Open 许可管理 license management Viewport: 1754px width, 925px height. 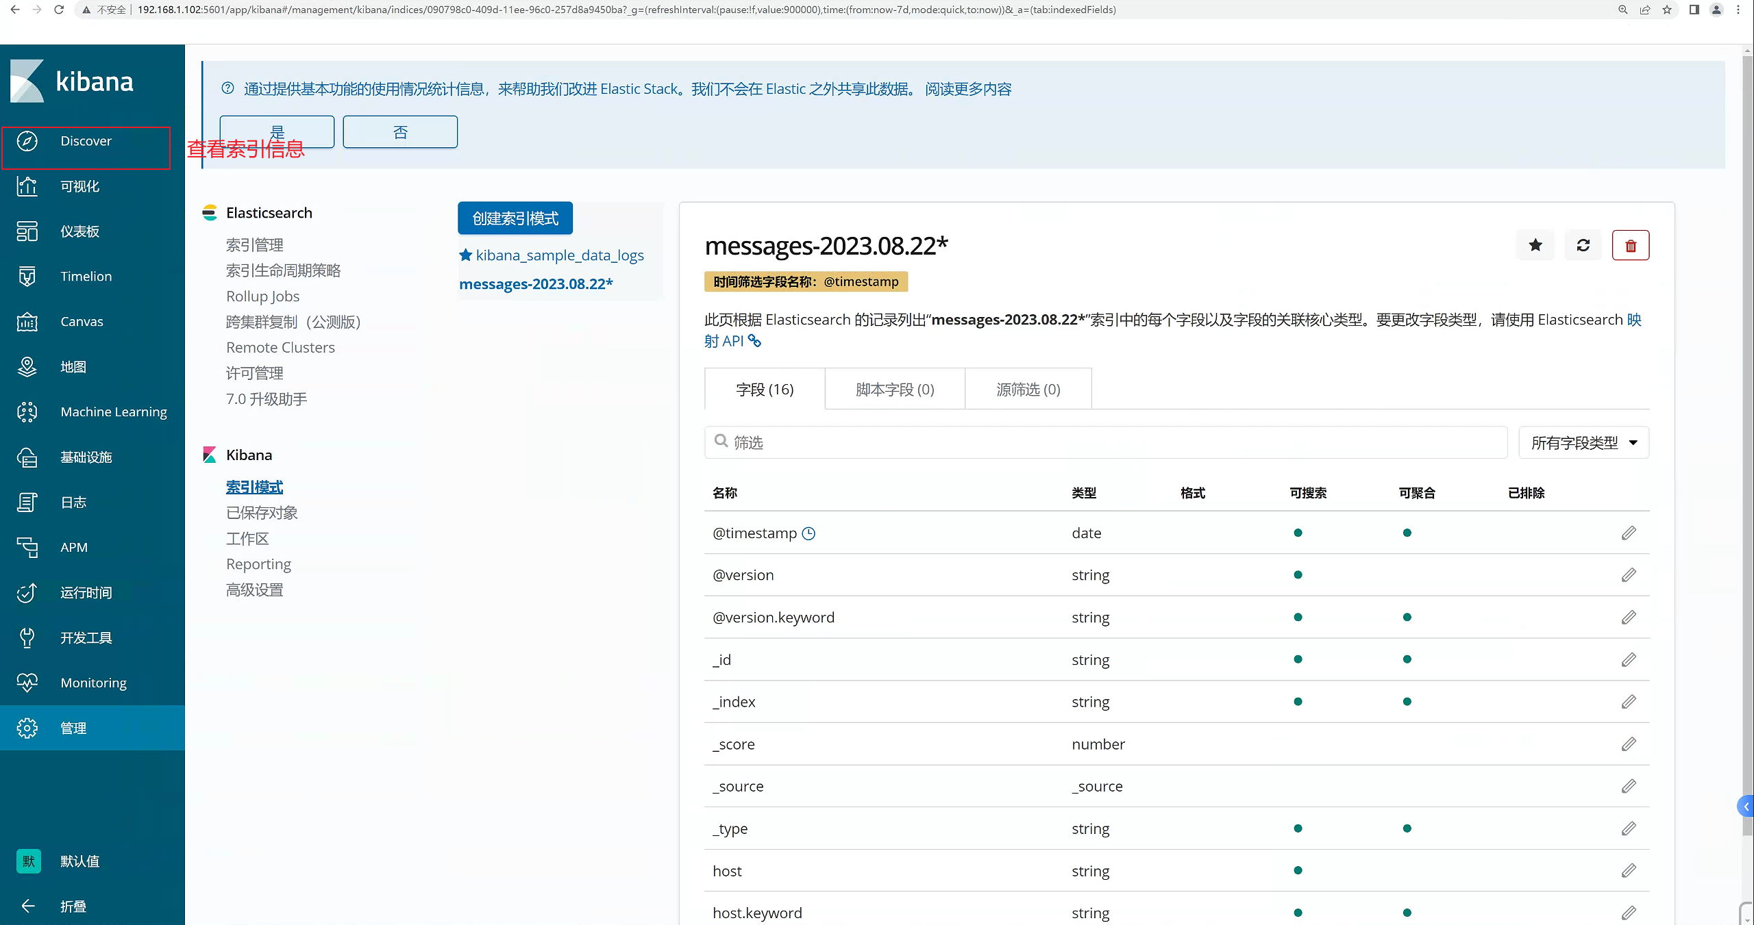[254, 373]
